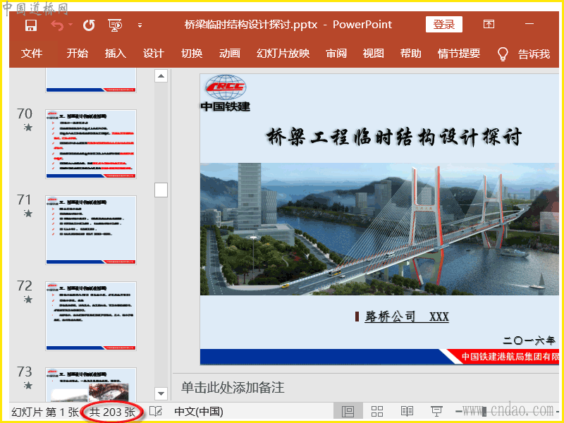The height and width of the screenshot is (423, 564).
Task: Select slide 70 thumbnail
Action: click(x=91, y=144)
